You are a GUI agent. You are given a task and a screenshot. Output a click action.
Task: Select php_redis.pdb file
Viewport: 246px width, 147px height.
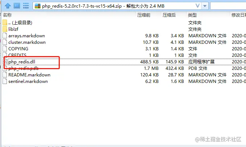click(24, 68)
